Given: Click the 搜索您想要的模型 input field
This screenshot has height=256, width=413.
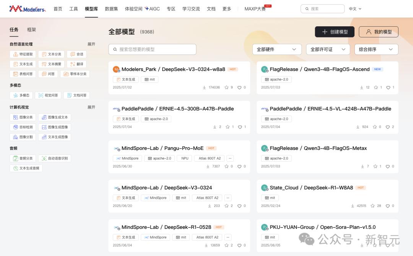Looking at the screenshot, I should pyautogui.click(x=152, y=50).
